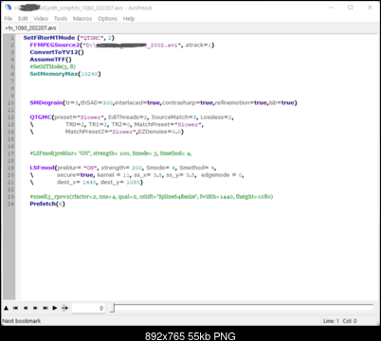Click ConvertToYV12() on line 3
Viewport: 381px width, 341px height.
point(57,52)
